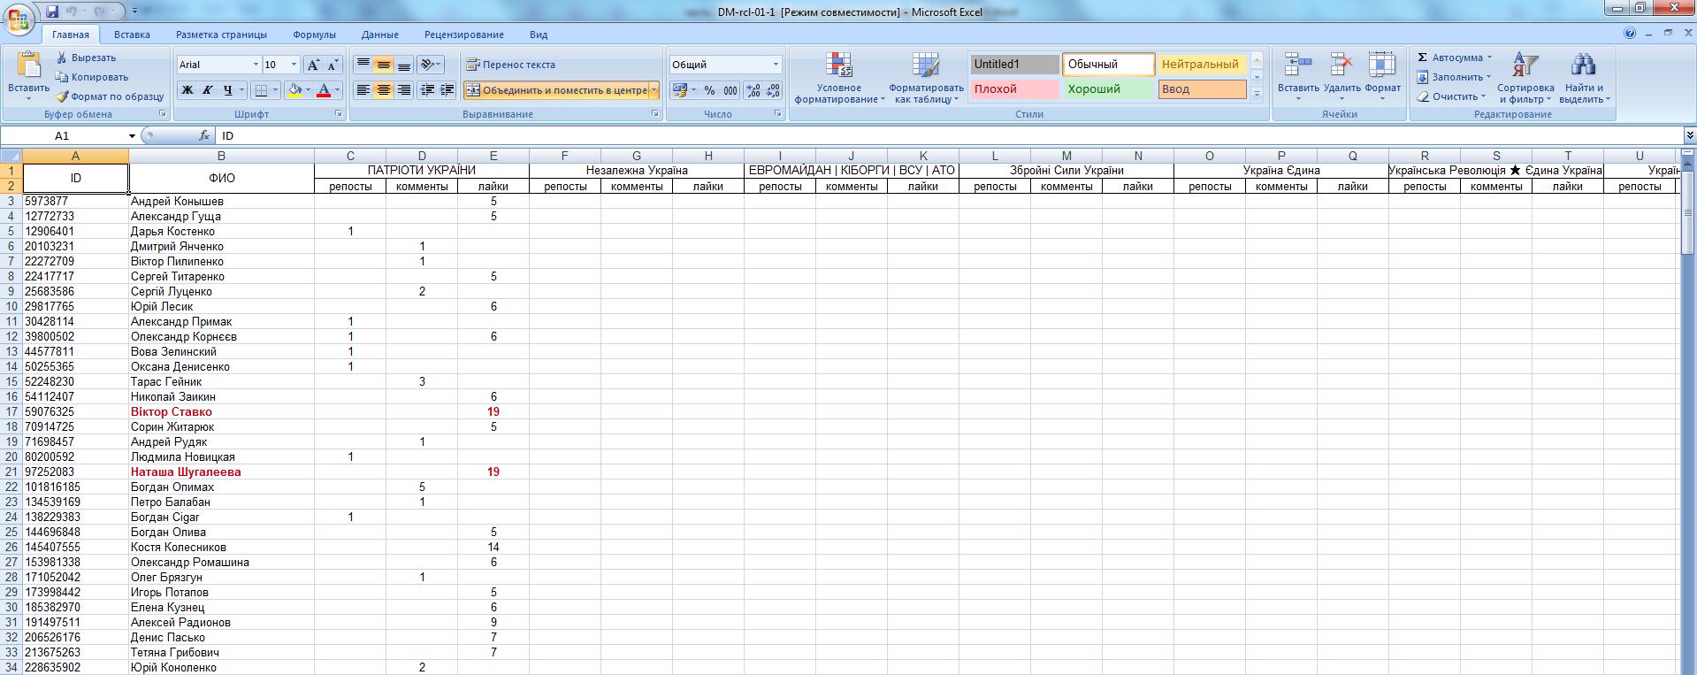
Task: Open the Name Box dropdown arrow
Action: [x=132, y=135]
